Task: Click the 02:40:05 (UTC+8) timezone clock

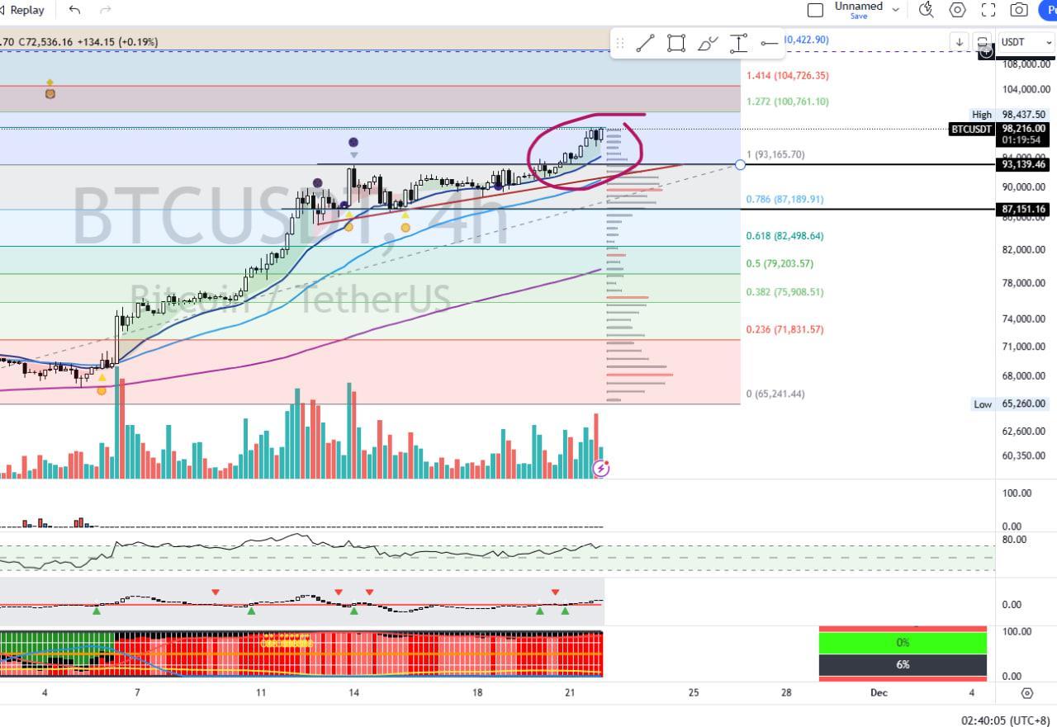Action: coord(1006,720)
